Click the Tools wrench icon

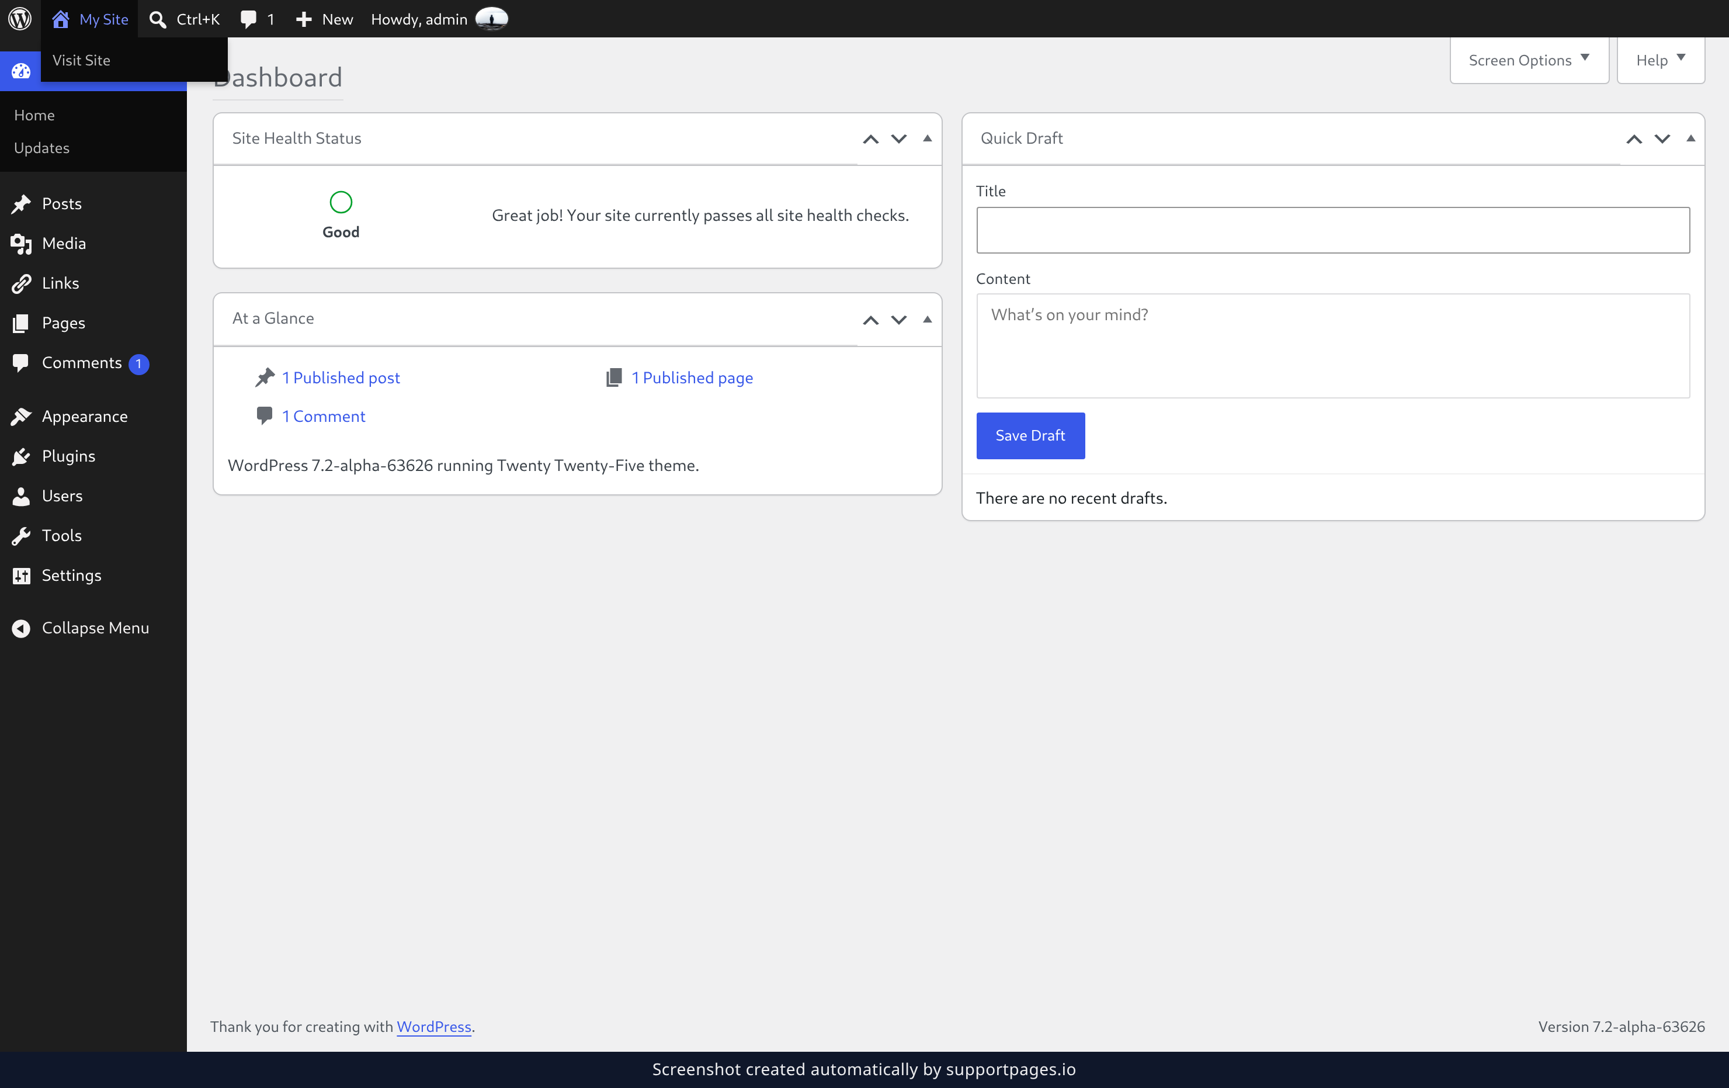[21, 536]
